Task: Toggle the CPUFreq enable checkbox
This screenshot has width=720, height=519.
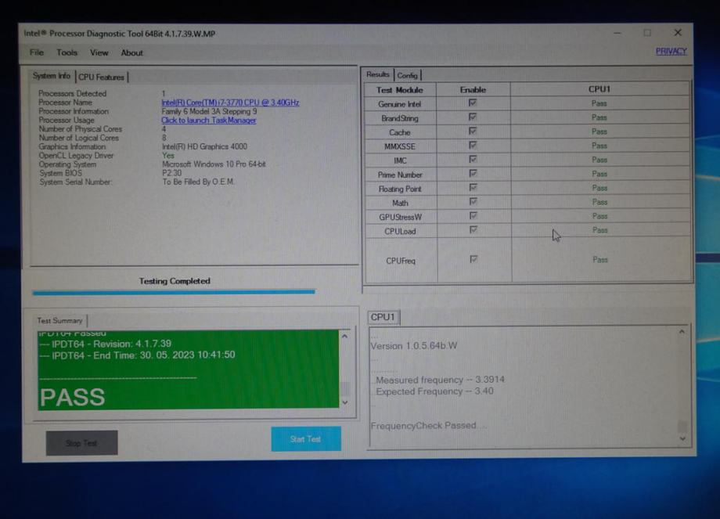Action: pyautogui.click(x=473, y=259)
